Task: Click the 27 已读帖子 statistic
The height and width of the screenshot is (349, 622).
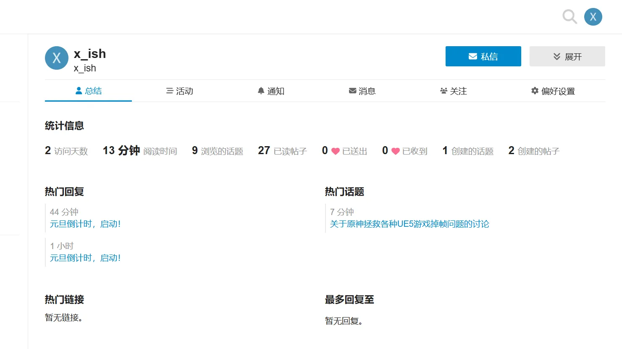Action: coord(282,151)
